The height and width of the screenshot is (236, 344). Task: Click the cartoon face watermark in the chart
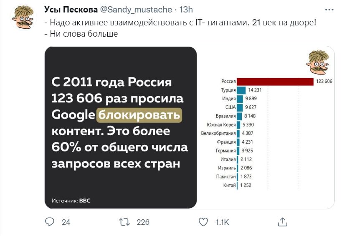(318, 62)
